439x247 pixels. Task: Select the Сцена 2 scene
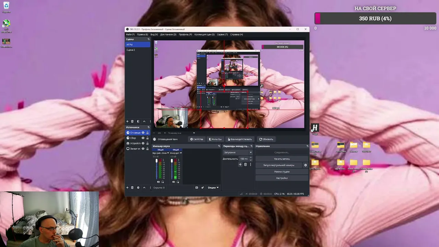coord(138,50)
